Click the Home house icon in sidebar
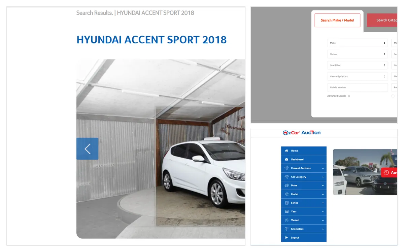404x252 pixels. (287, 151)
